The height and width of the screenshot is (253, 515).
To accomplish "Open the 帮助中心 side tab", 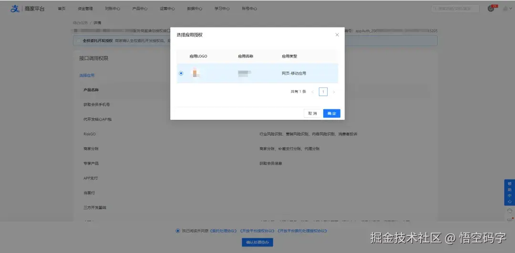I will coord(509,193).
